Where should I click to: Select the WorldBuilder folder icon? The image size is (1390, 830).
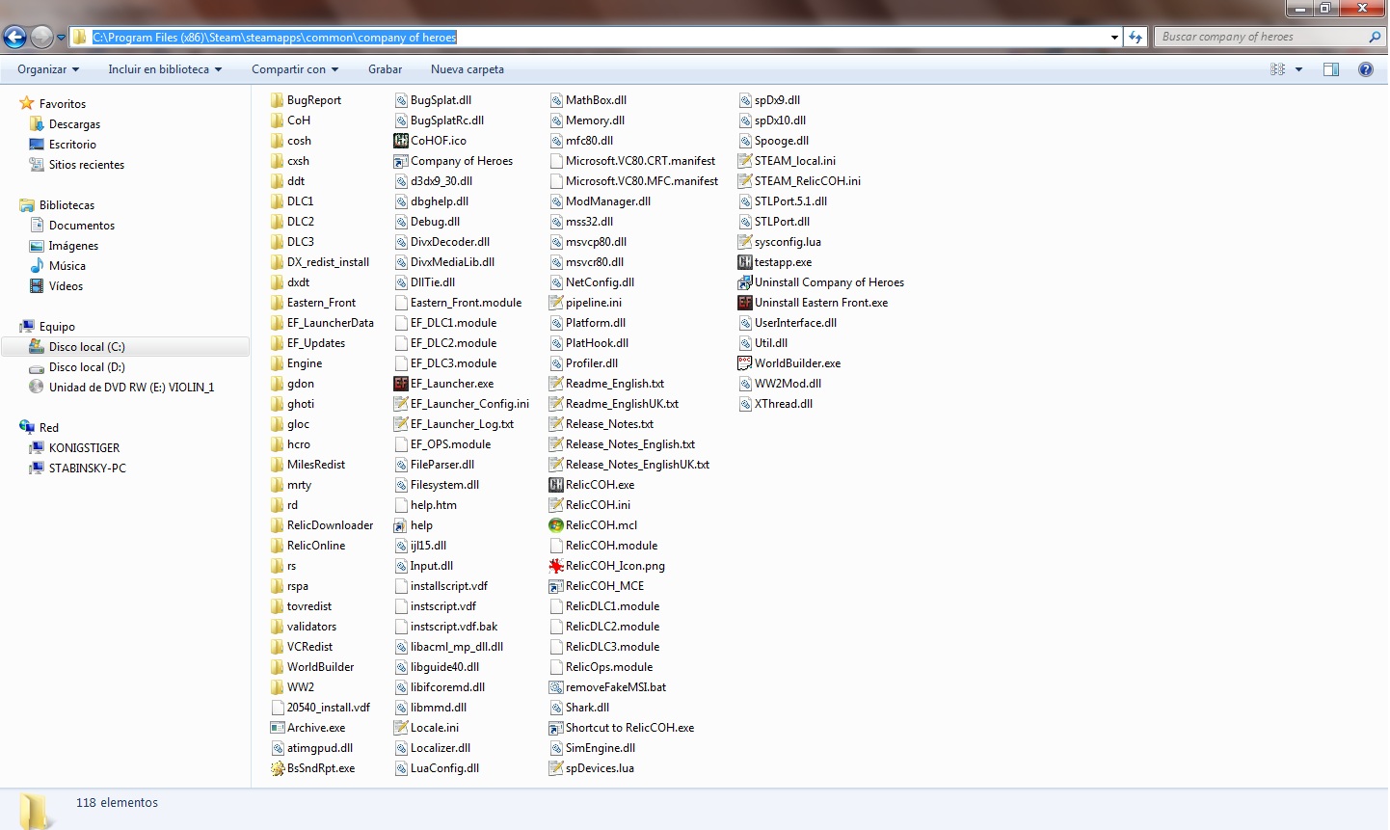coord(278,667)
